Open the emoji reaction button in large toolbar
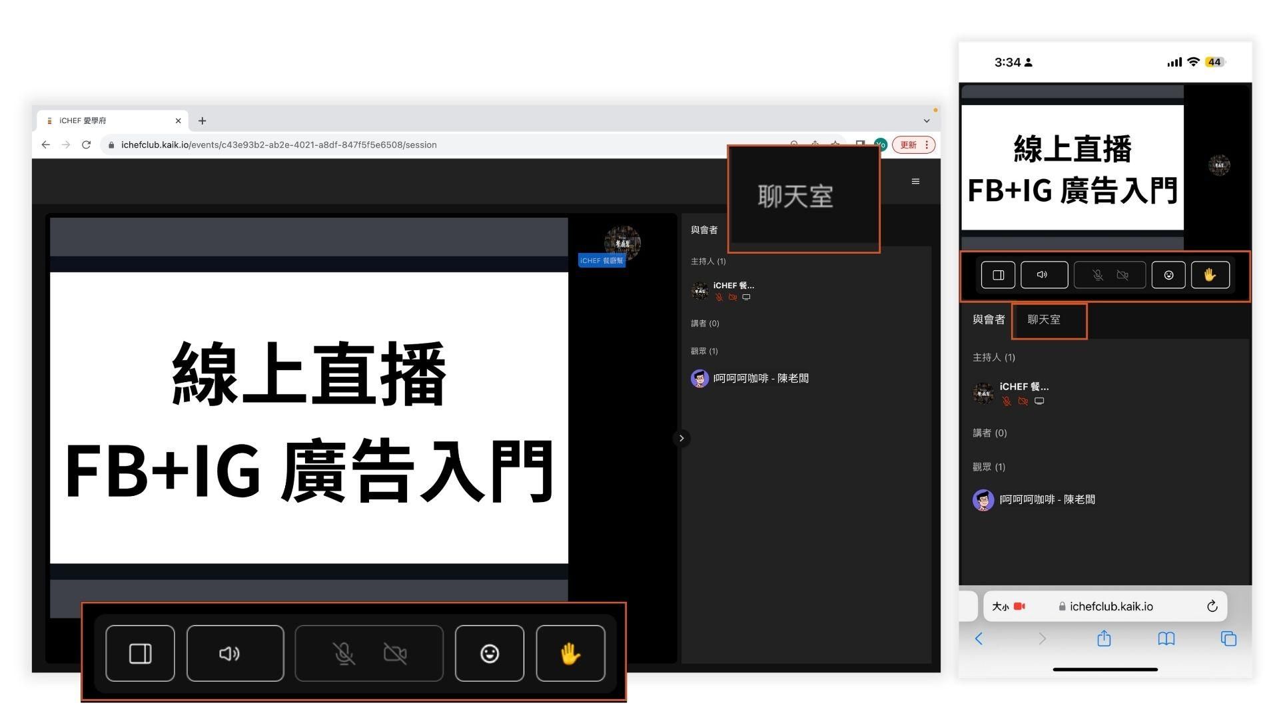The width and height of the screenshot is (1279, 719). 489,653
